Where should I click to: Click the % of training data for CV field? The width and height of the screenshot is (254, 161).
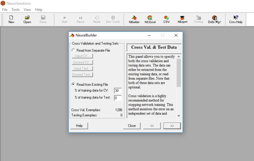(118, 91)
